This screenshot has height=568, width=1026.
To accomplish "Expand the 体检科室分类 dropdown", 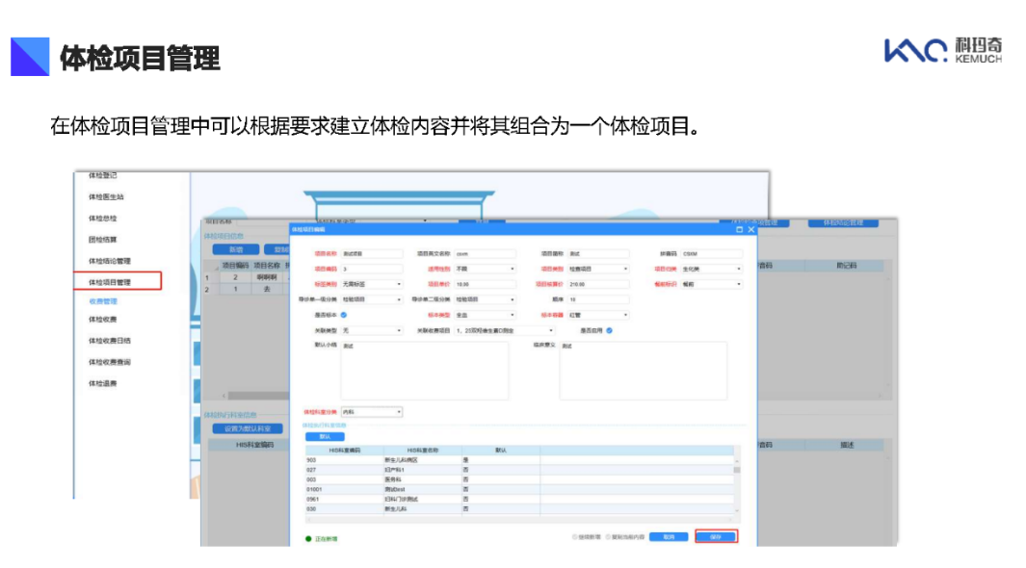I will 372,412.
